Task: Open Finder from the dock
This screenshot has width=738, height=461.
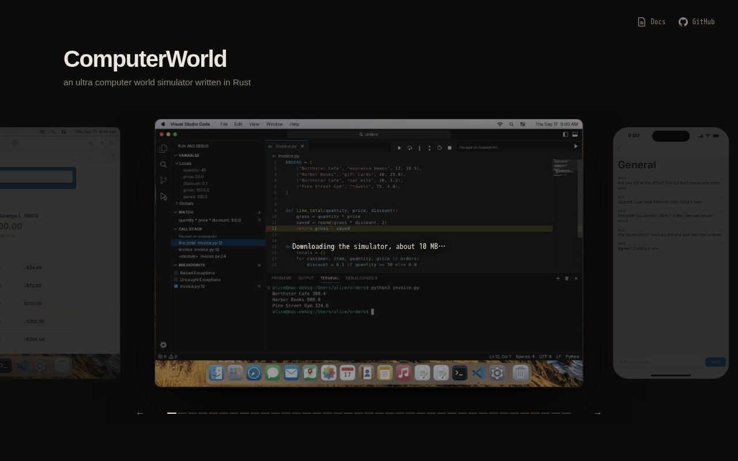Action: (x=216, y=373)
